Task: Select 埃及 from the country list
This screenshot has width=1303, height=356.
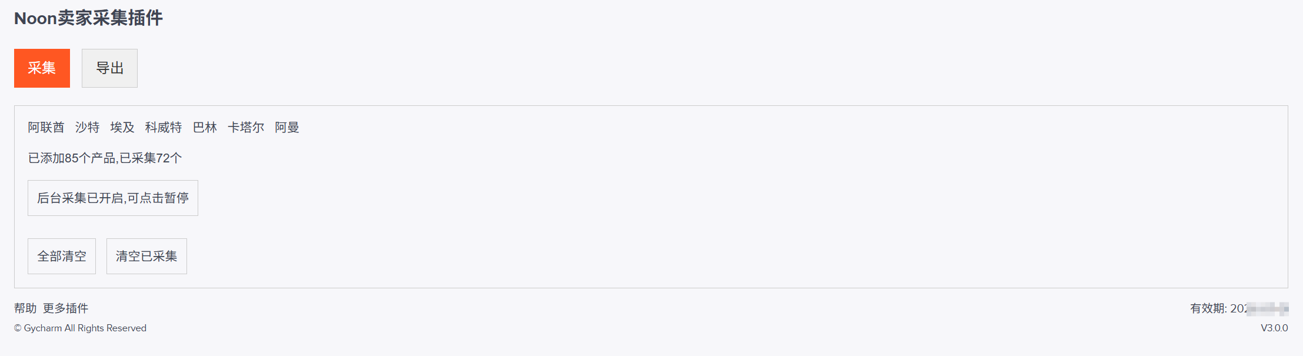Action: 122,127
